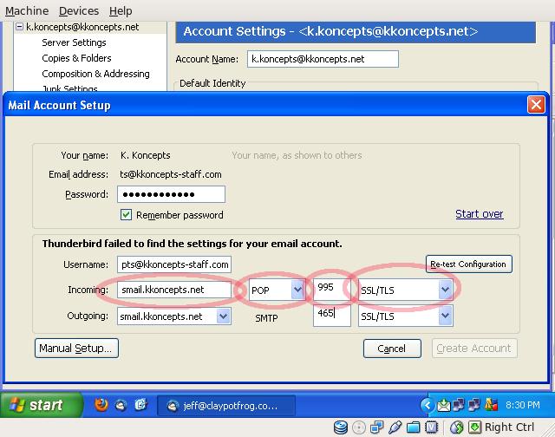This screenshot has height=437, width=555.
Task: Open the Machine menu
Action: point(27,11)
